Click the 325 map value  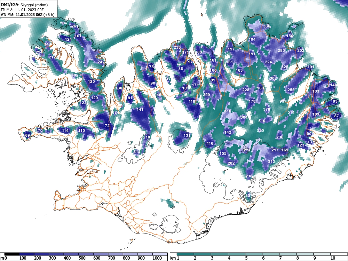[x=285, y=67]
